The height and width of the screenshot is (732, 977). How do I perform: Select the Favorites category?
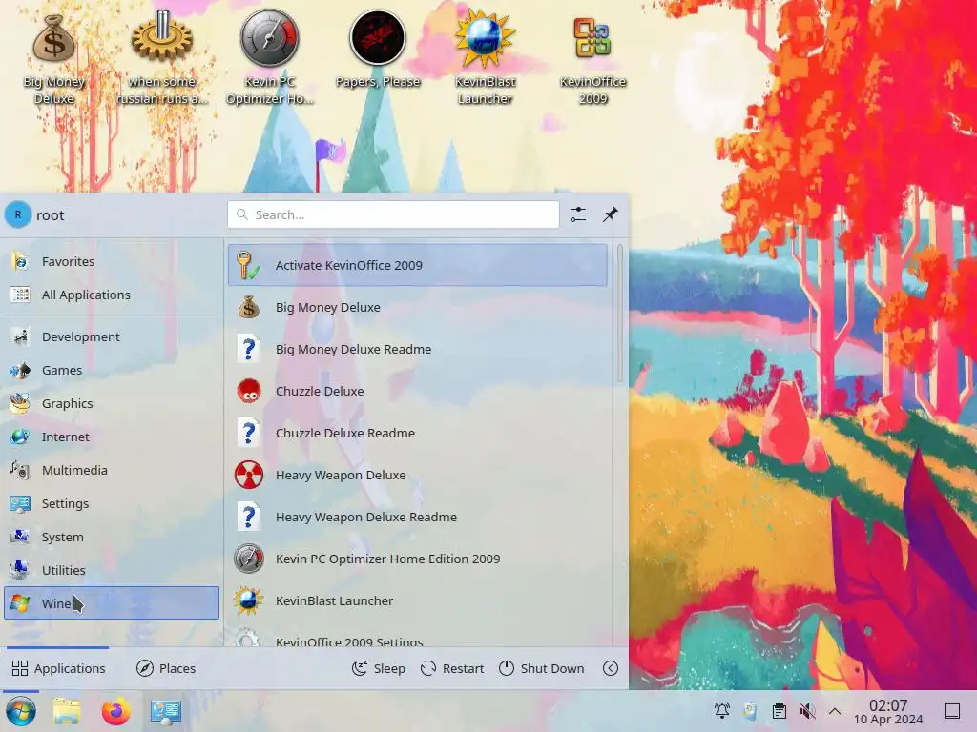[113, 261]
